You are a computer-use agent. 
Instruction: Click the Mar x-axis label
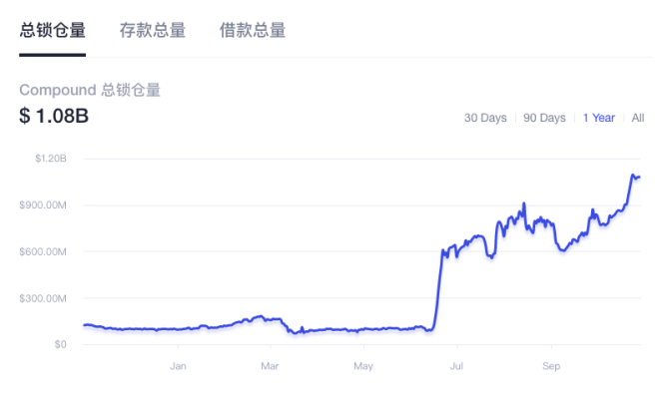click(270, 366)
